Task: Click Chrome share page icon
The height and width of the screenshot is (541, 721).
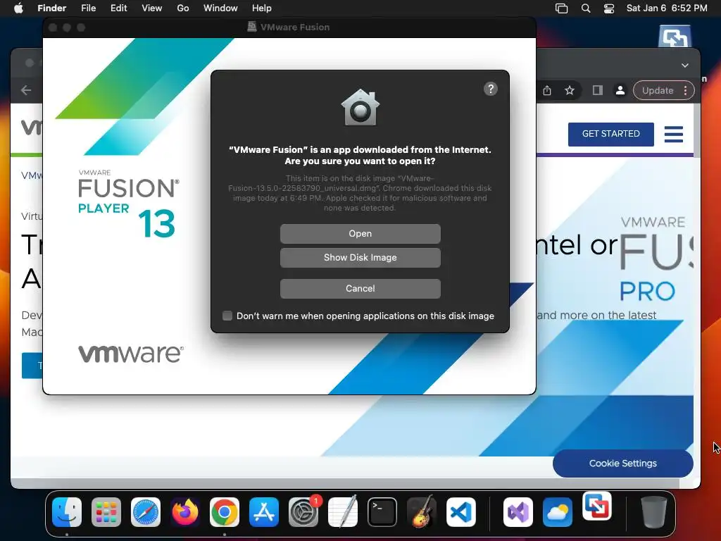Action: pos(546,91)
